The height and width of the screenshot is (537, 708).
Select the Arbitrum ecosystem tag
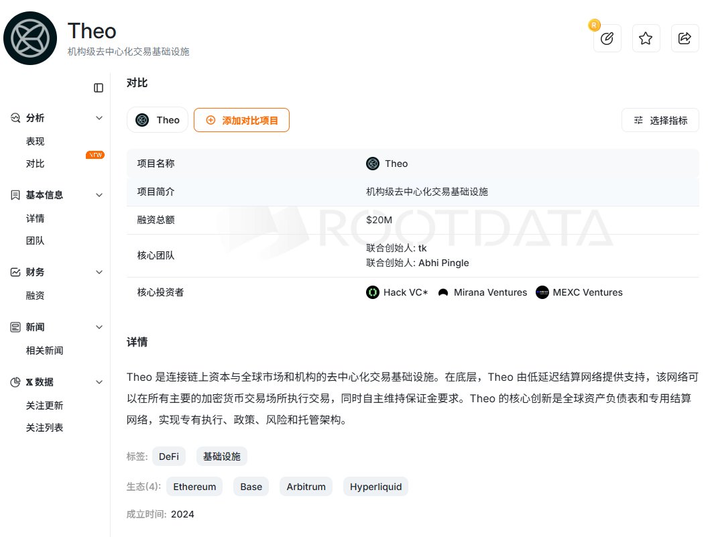click(x=306, y=487)
